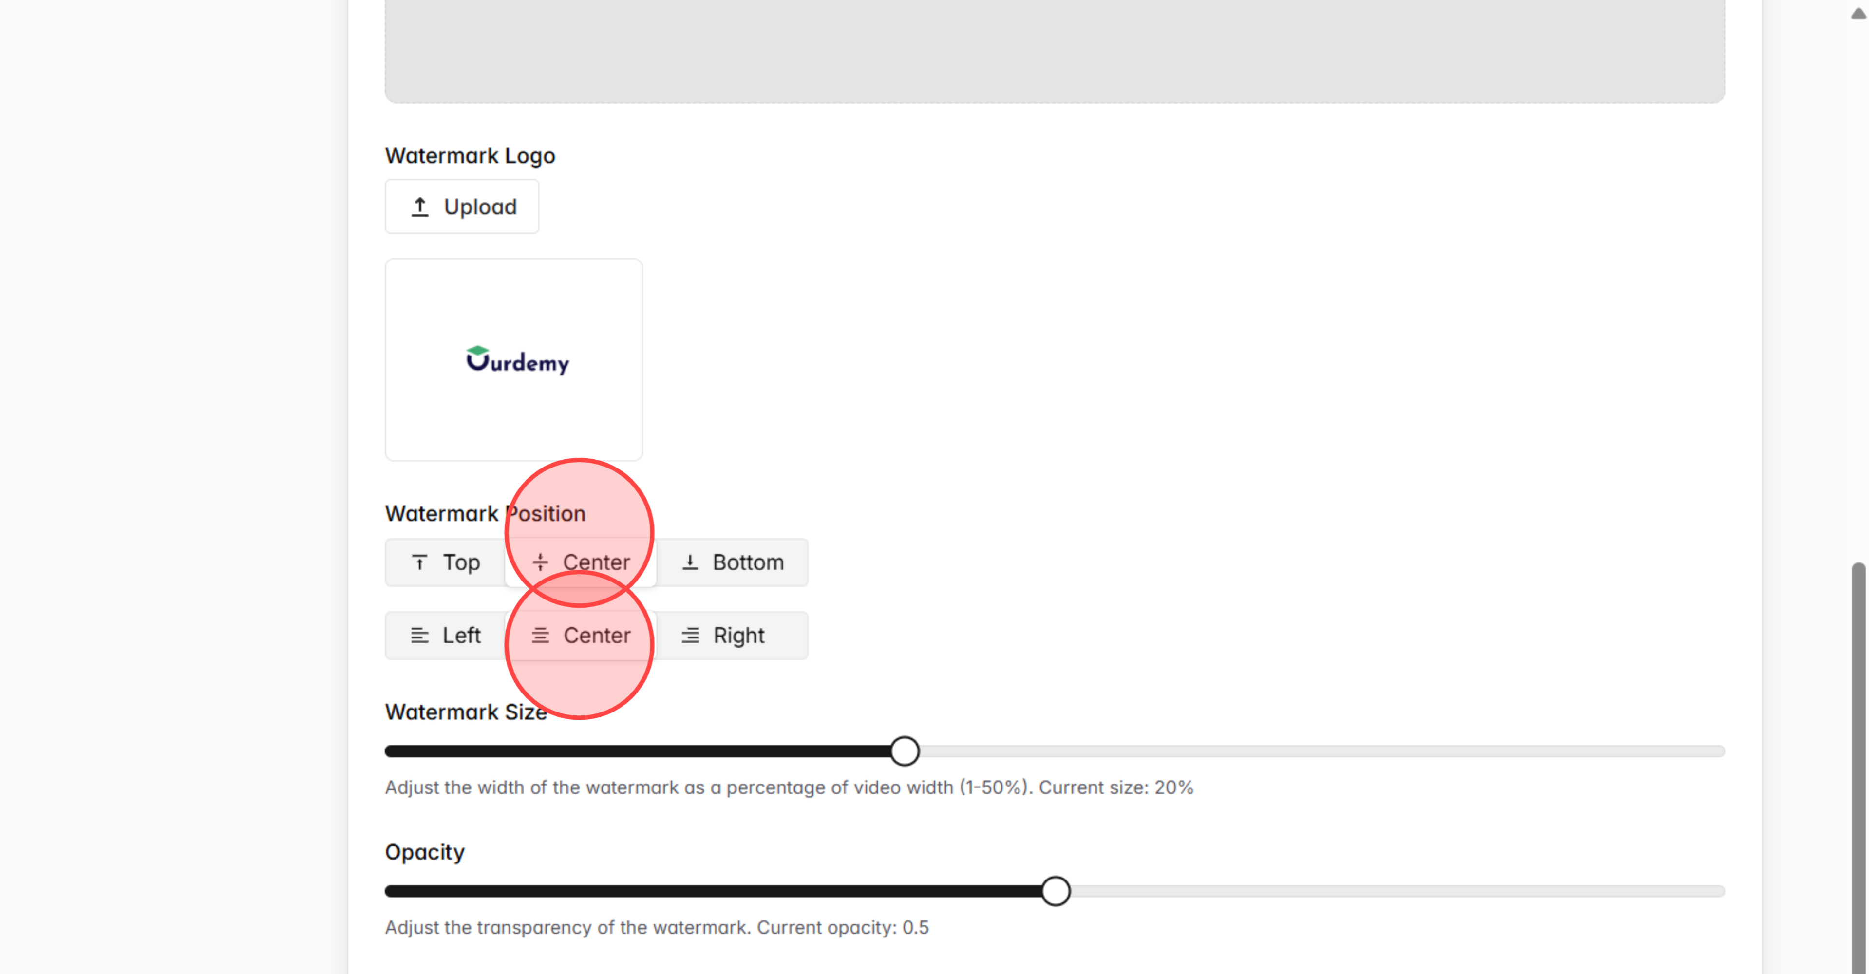Select the align-left lines icon
Image resolution: width=1869 pixels, height=974 pixels.
[x=419, y=636]
